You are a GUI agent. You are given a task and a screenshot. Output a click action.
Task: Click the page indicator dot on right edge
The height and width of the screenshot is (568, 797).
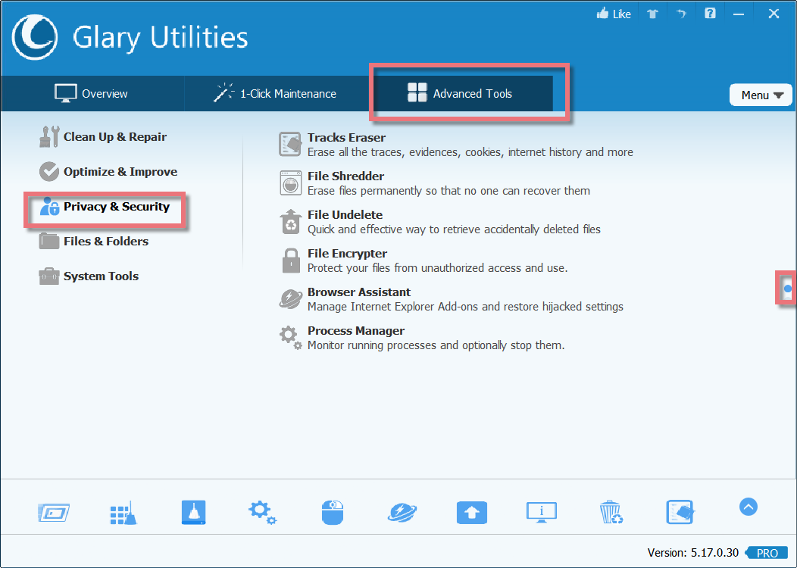click(787, 289)
